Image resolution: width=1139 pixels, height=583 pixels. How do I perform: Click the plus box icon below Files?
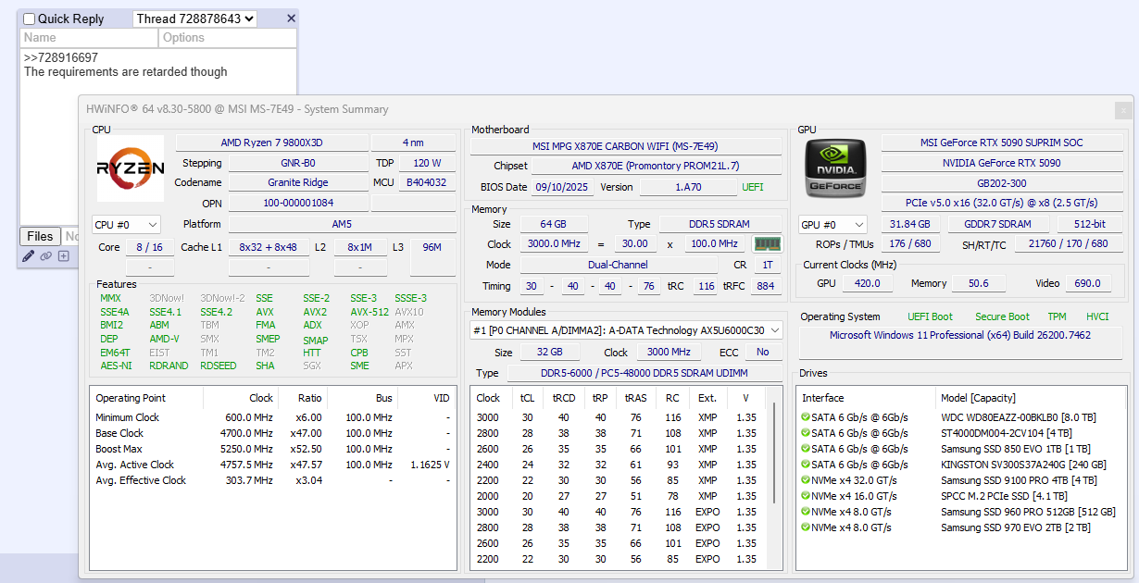[x=63, y=256]
